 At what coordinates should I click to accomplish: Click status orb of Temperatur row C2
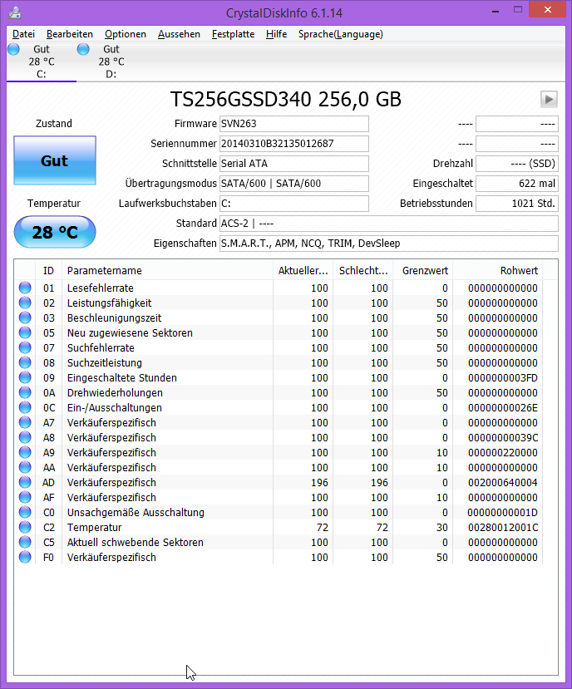point(25,527)
